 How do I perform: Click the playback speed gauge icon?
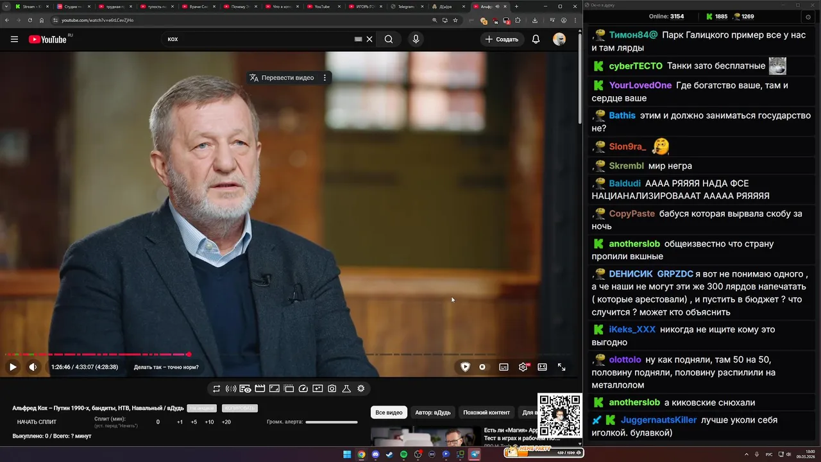[x=303, y=388]
